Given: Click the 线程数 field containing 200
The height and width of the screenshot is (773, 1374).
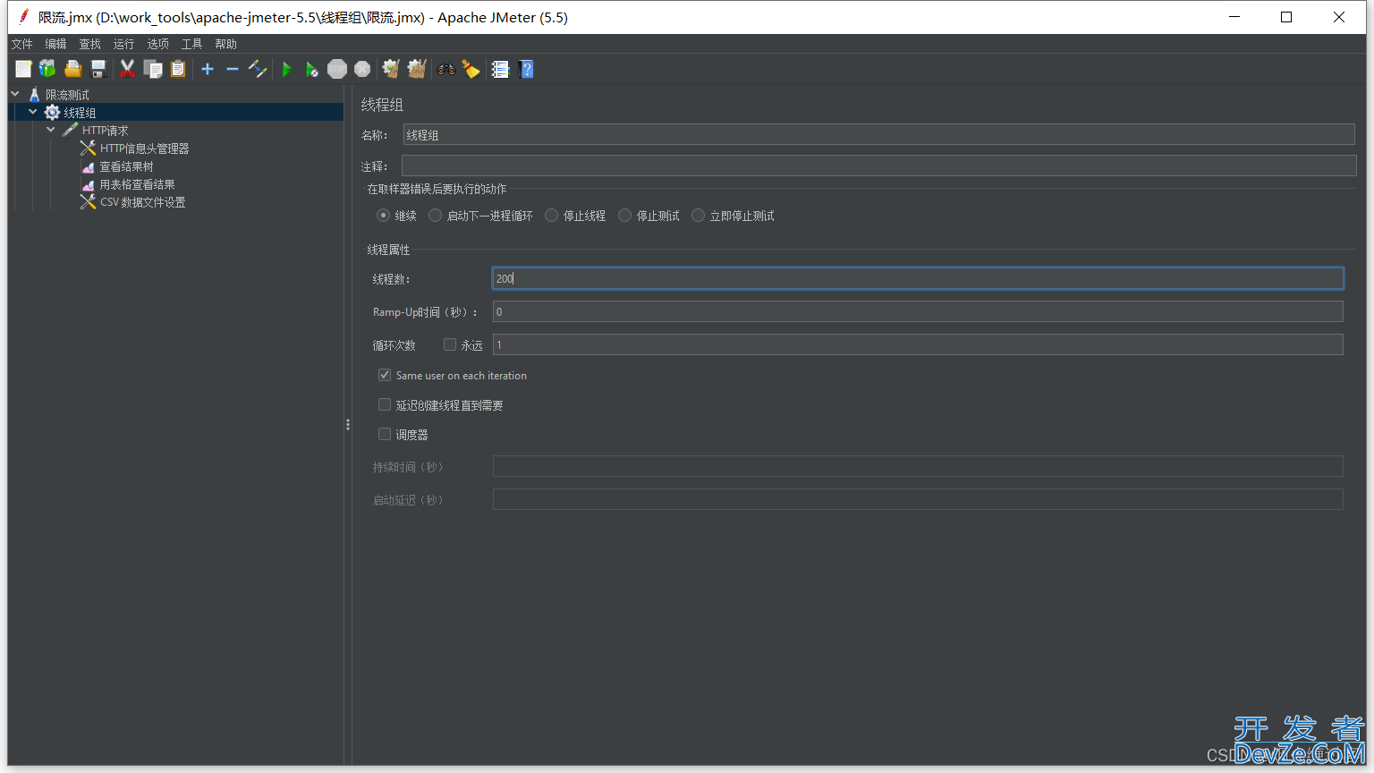Looking at the screenshot, I should [918, 278].
